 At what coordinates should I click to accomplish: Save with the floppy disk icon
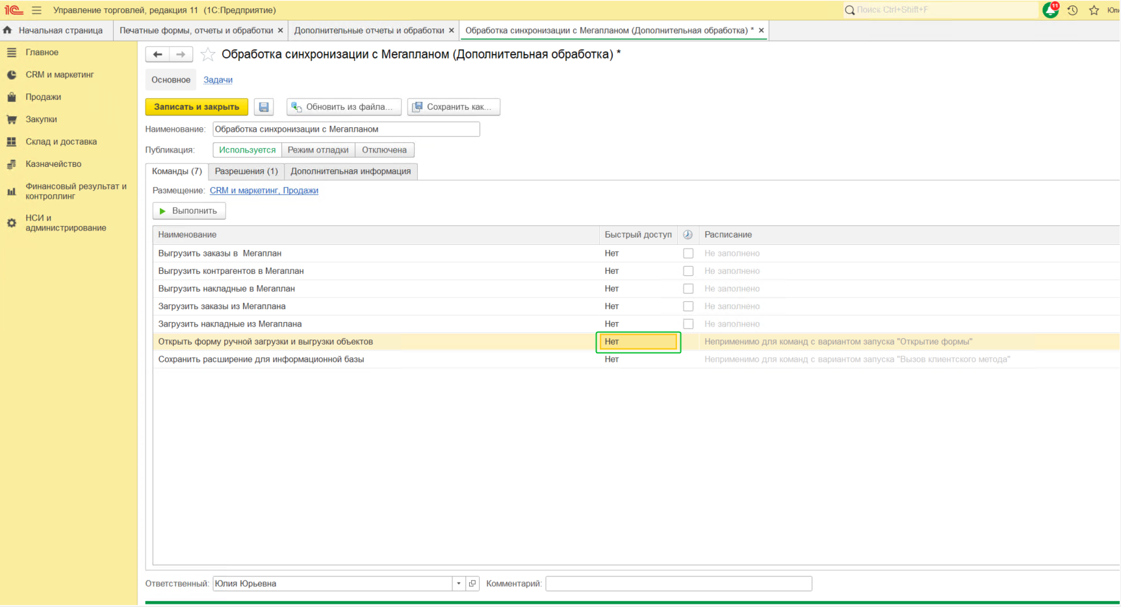264,107
